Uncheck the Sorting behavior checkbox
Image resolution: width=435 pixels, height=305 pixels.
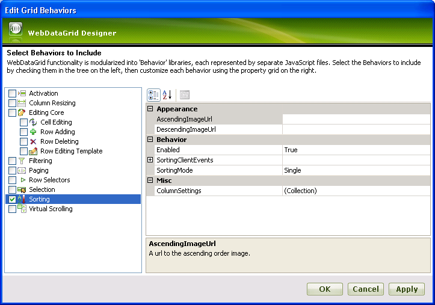[x=13, y=199]
